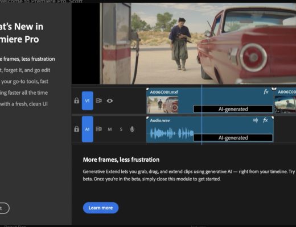Click the Audio.wav clip name
This screenshot has height=227, width=296.
coord(160,120)
